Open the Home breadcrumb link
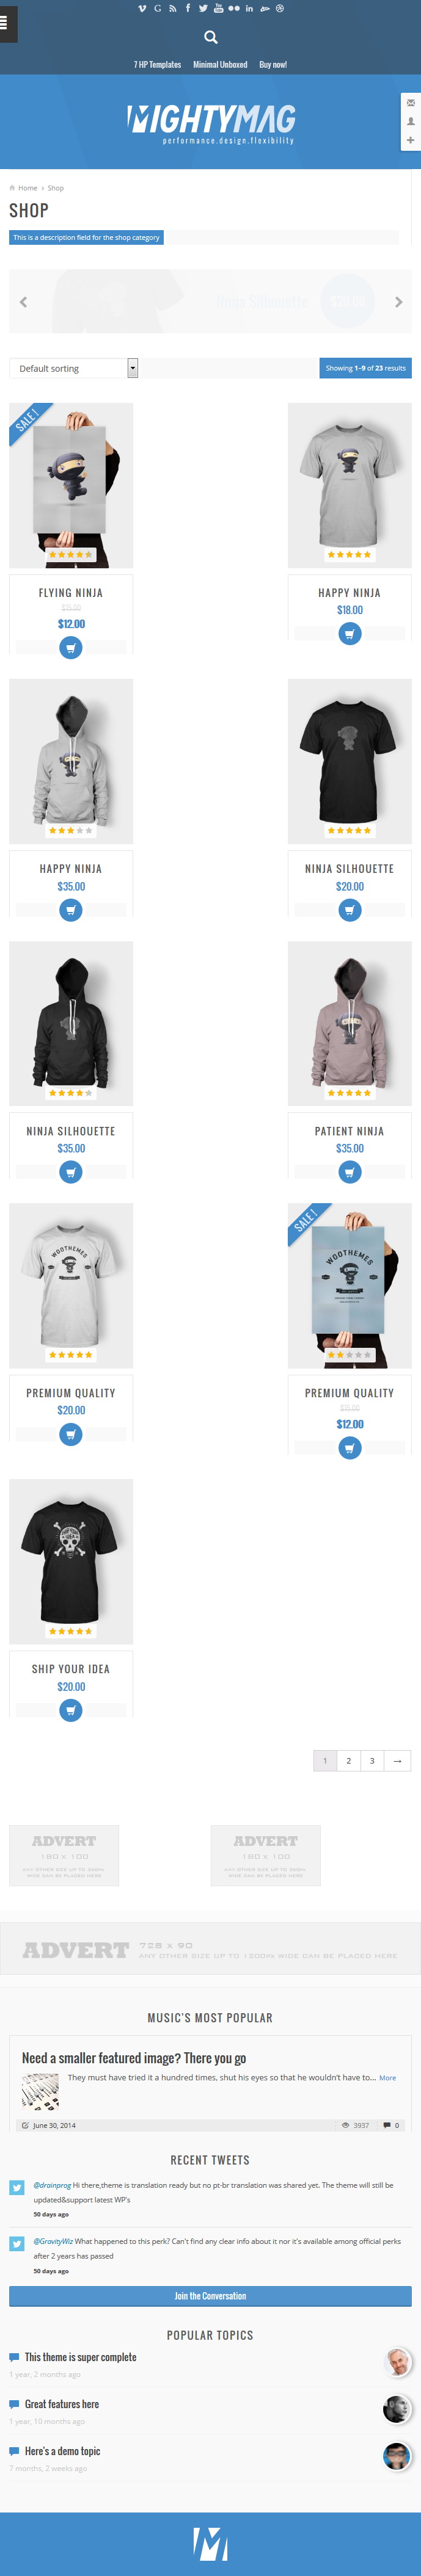Screen dimensions: 421x2576 point(27,188)
